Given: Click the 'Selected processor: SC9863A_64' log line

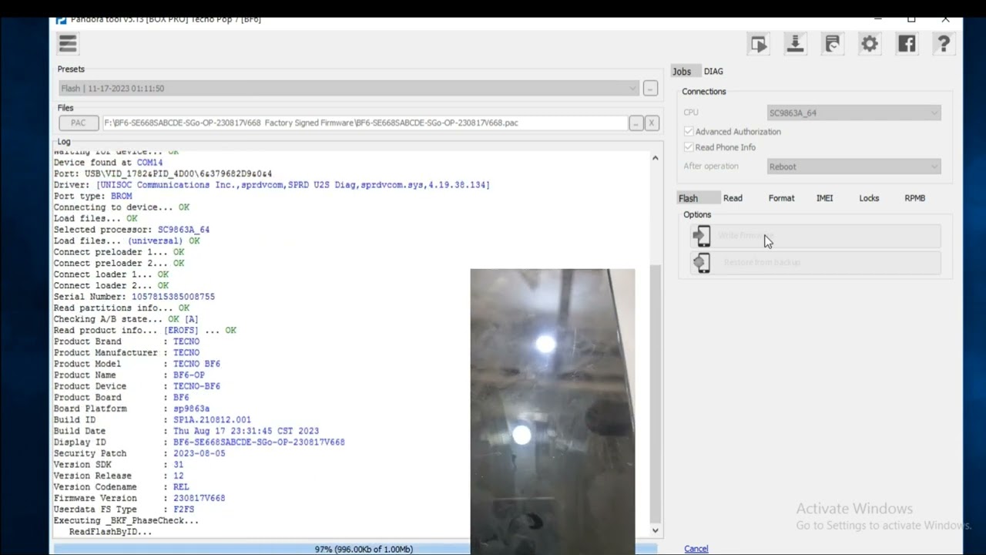Looking at the screenshot, I should click(x=131, y=230).
